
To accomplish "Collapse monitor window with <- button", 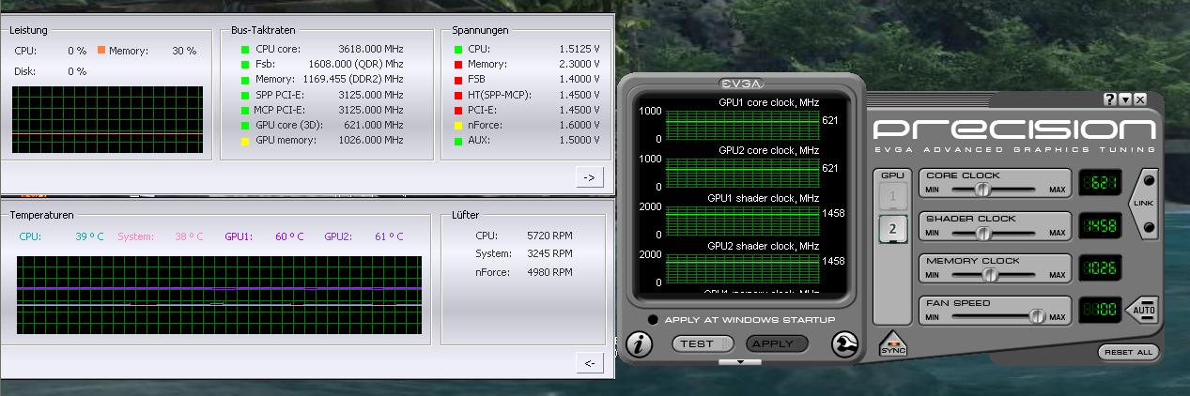I will 589,362.
